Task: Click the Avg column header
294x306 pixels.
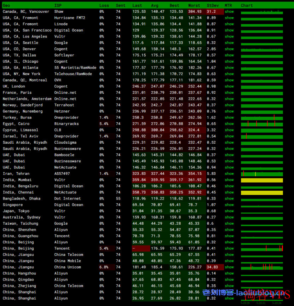Action: coord(155,5)
